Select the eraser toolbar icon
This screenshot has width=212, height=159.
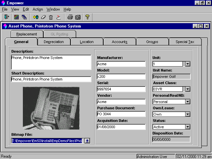tap(43, 17)
